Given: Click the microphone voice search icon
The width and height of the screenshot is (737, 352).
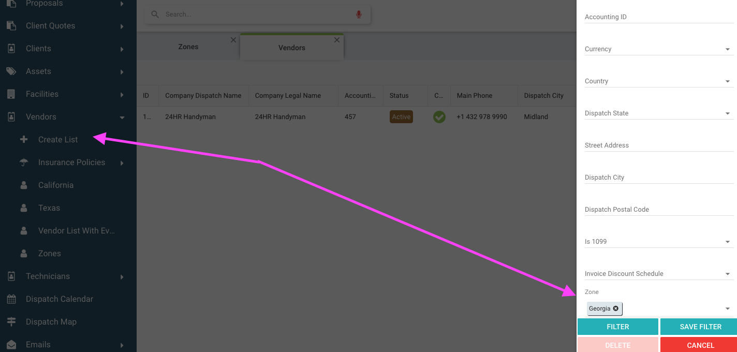Looking at the screenshot, I should pyautogui.click(x=359, y=14).
